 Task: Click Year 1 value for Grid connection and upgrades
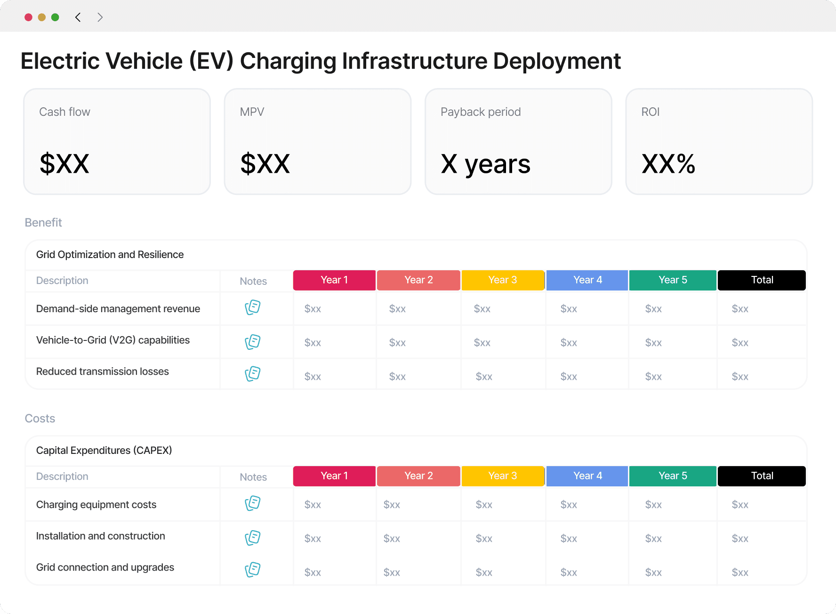[x=313, y=573]
